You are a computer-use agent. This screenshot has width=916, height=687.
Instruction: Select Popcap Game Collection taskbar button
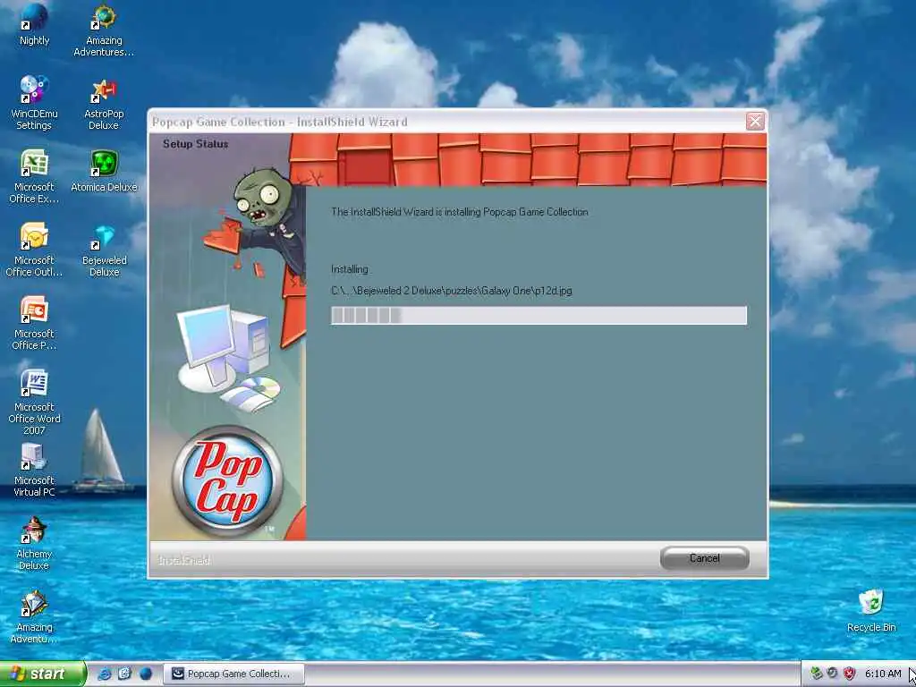[x=233, y=674]
